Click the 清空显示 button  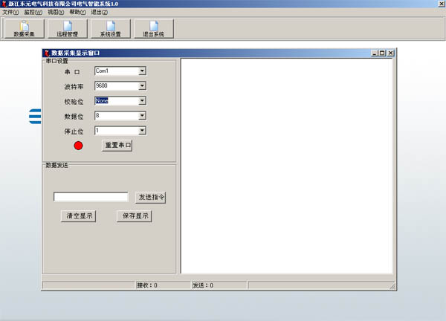point(78,216)
